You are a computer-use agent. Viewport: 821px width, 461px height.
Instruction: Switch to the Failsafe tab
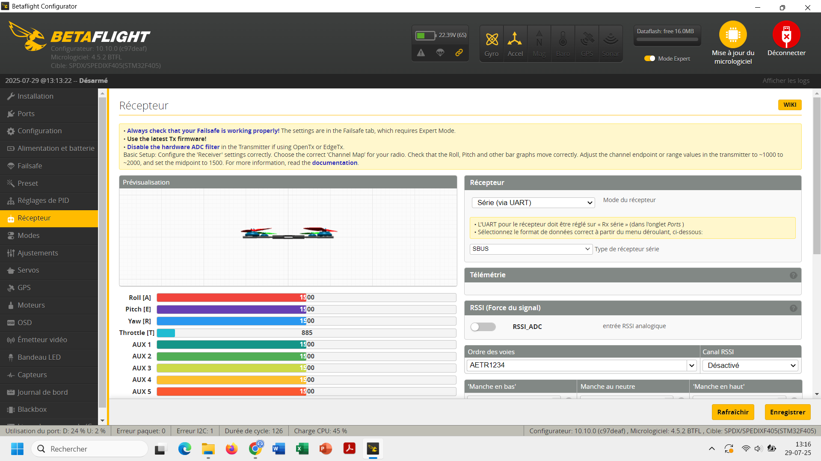pyautogui.click(x=30, y=166)
